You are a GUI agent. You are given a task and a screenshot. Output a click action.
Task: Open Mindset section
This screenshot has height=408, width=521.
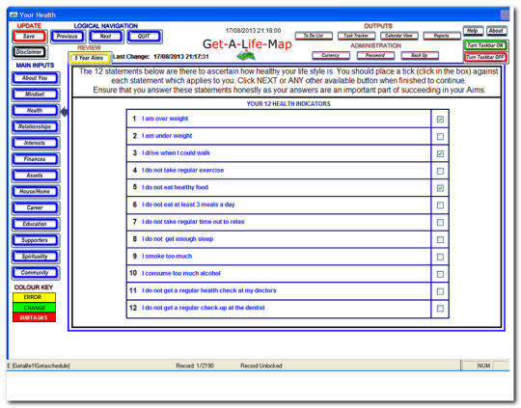tap(36, 95)
